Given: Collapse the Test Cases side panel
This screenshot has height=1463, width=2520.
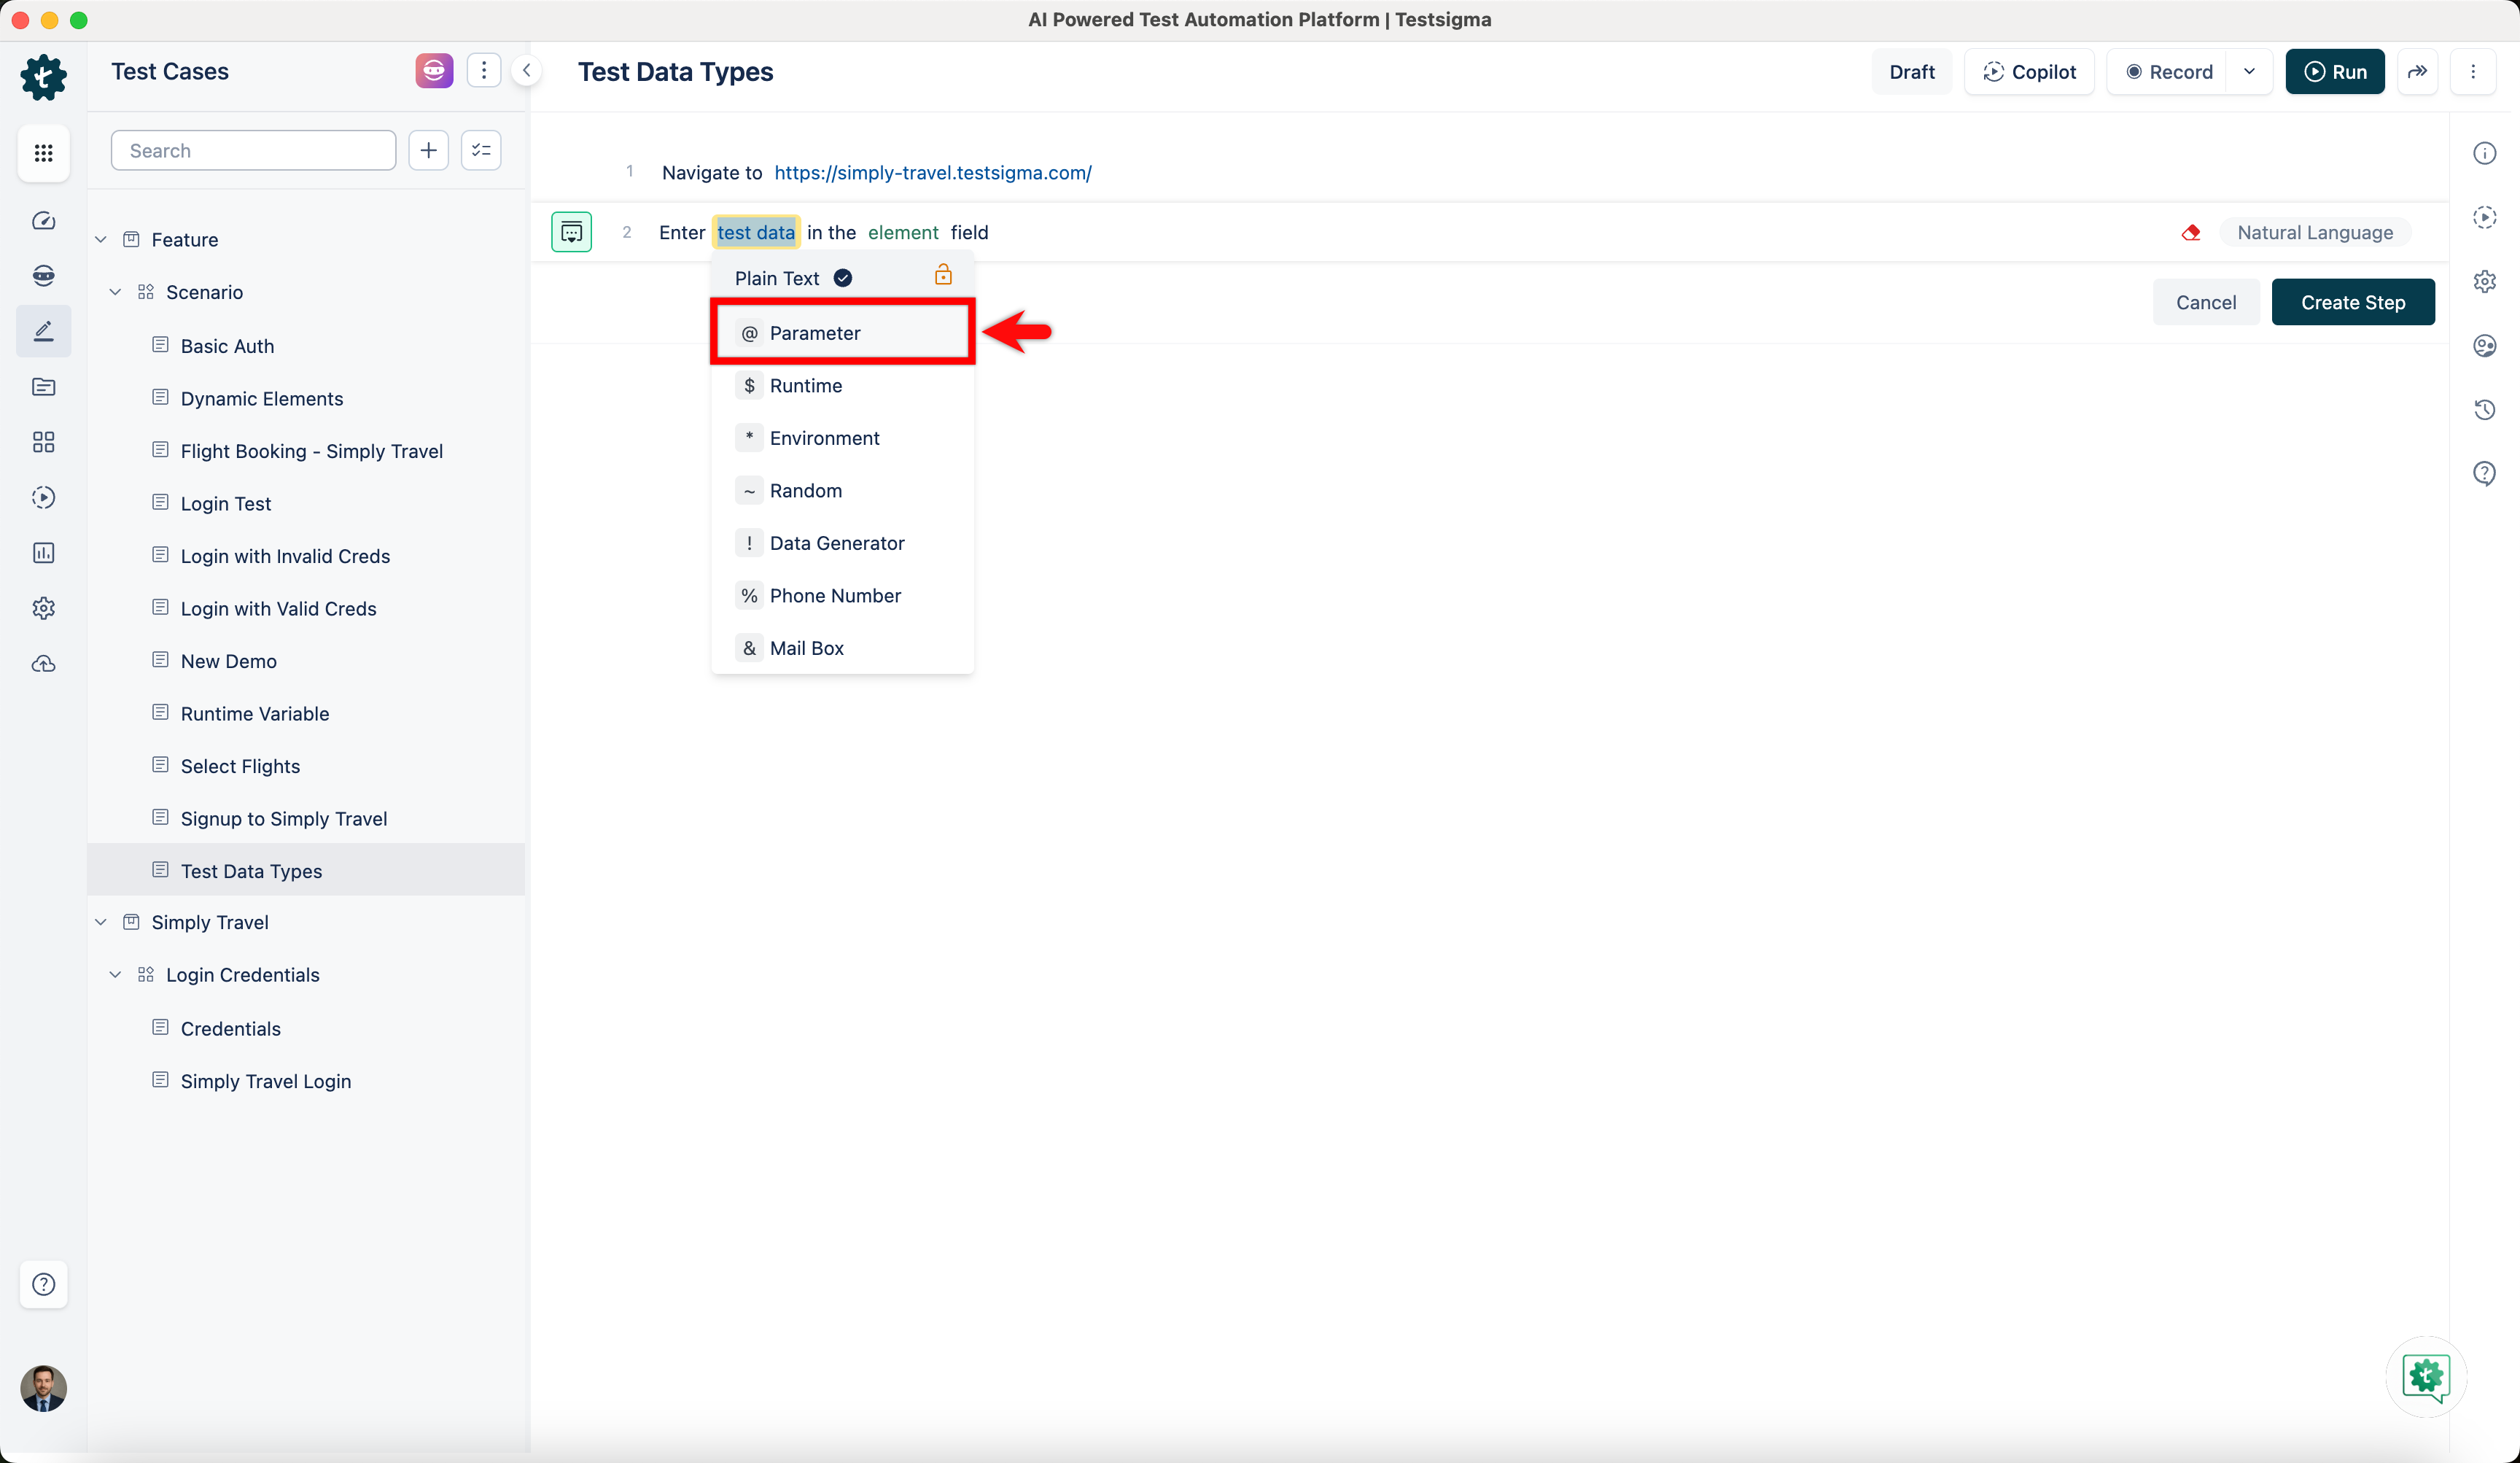Looking at the screenshot, I should [x=526, y=70].
